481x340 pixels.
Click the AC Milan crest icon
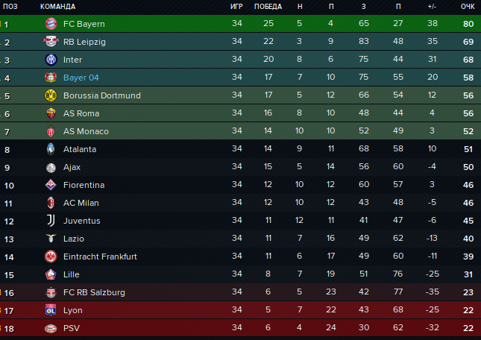pos(51,203)
